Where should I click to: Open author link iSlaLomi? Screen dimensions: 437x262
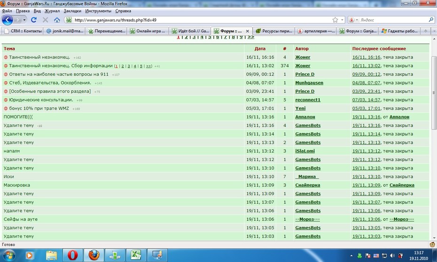[305, 151]
